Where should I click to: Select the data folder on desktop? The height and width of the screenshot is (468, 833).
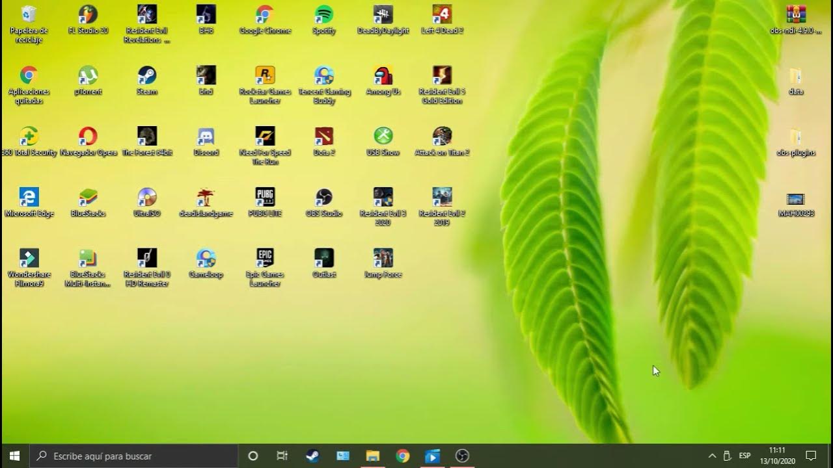(x=795, y=81)
